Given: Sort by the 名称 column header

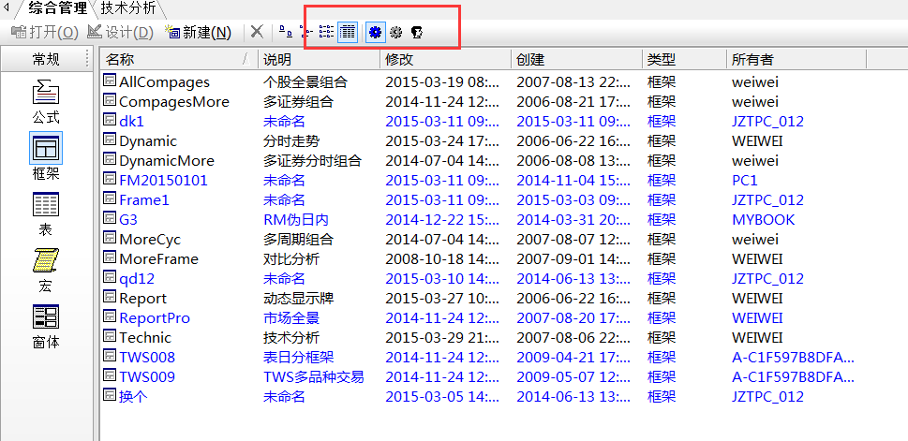Looking at the screenshot, I should coord(178,59).
